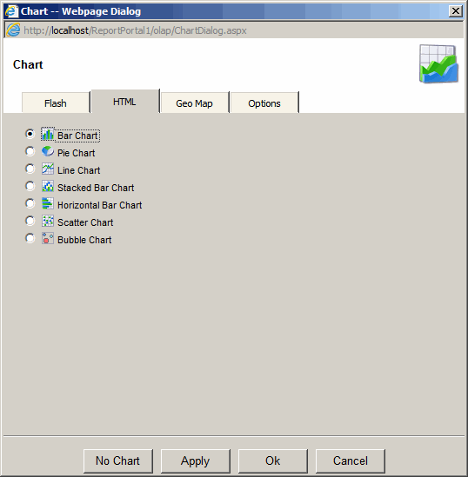Click the Bubble Chart icon
Viewport: 468px width, 477px height.
pos(48,238)
